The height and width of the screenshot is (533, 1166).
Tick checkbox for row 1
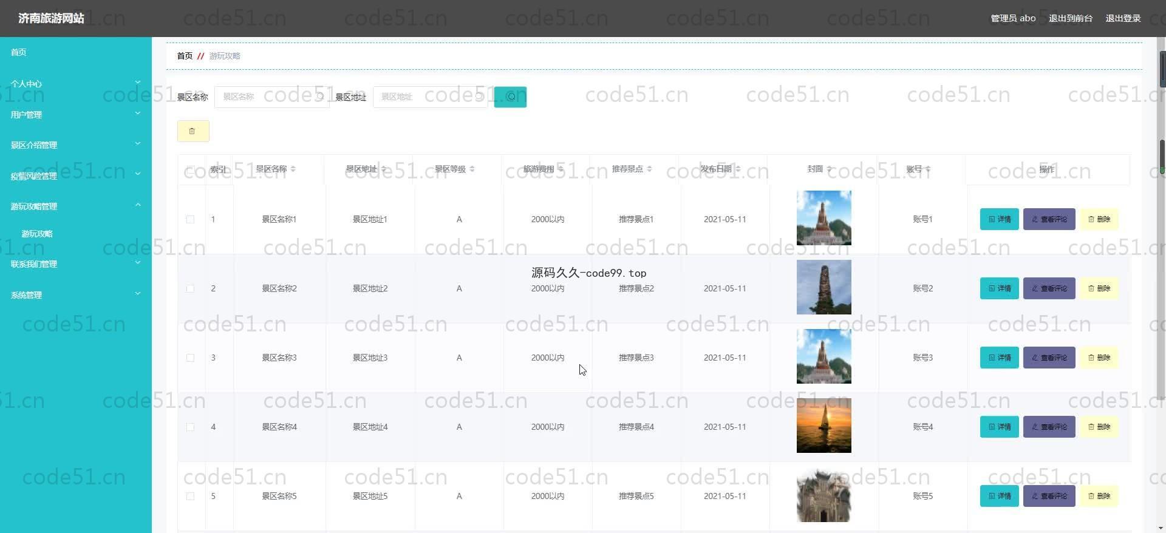pos(190,219)
